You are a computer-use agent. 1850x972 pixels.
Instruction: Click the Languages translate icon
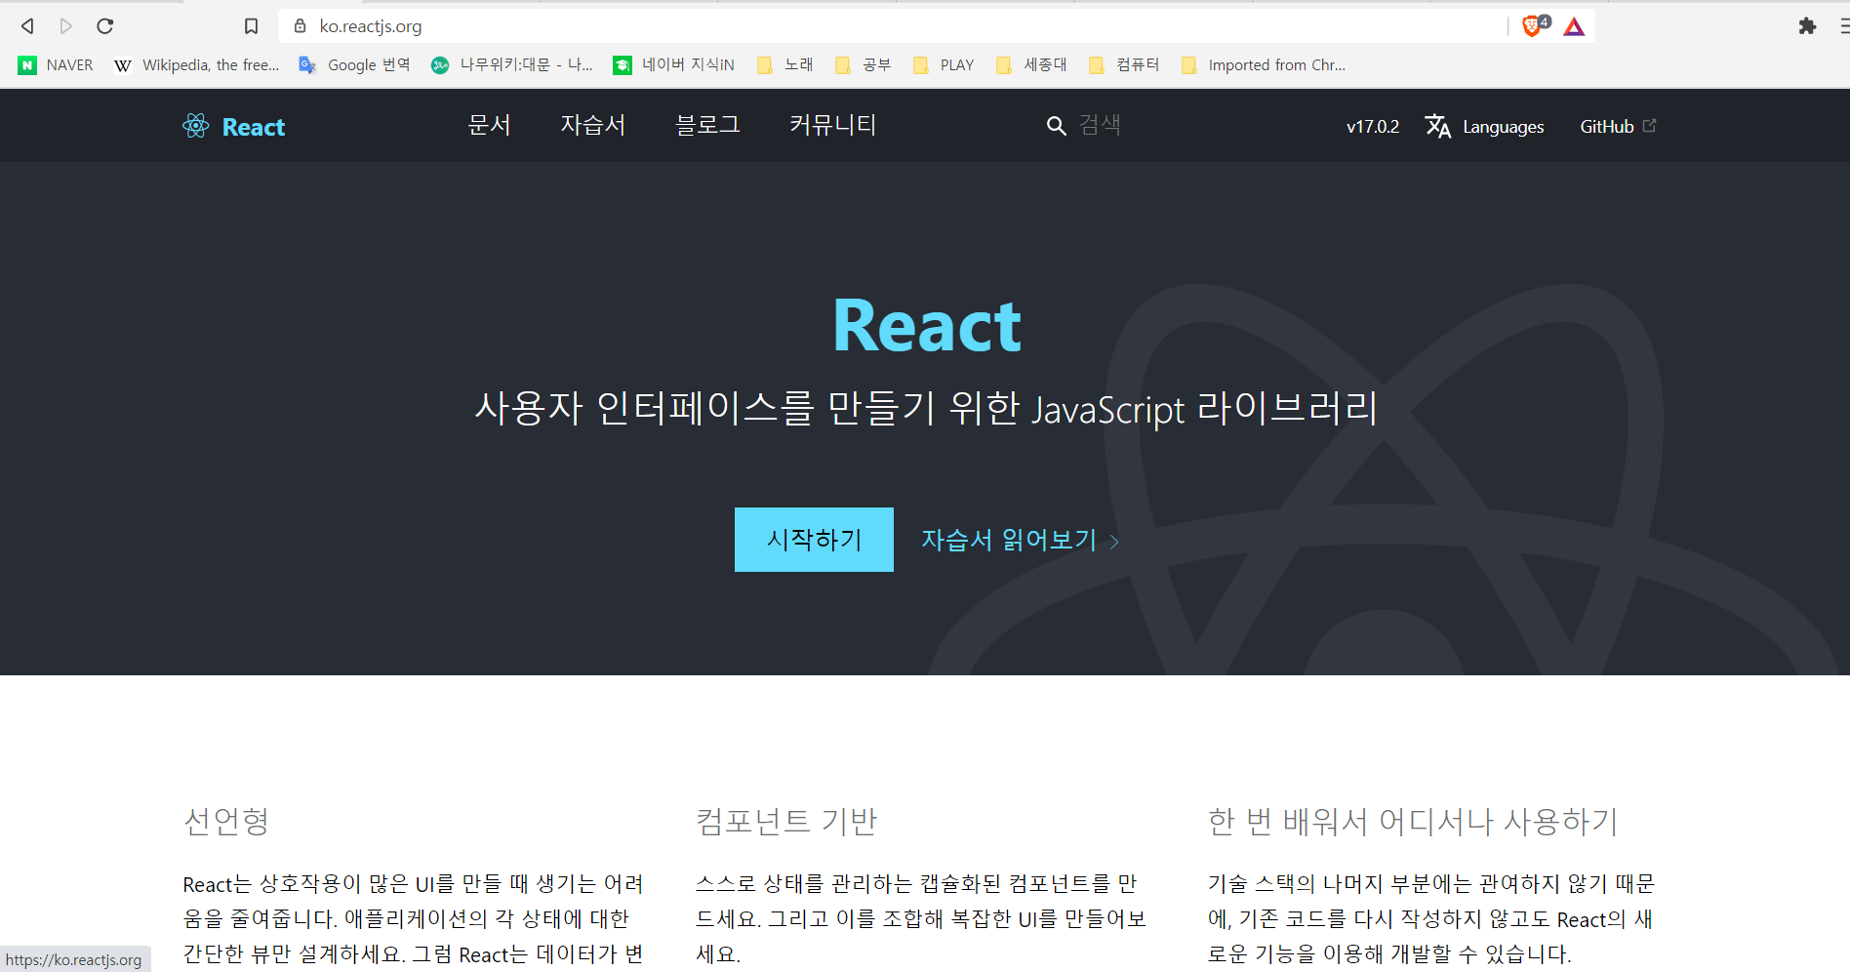(1437, 126)
